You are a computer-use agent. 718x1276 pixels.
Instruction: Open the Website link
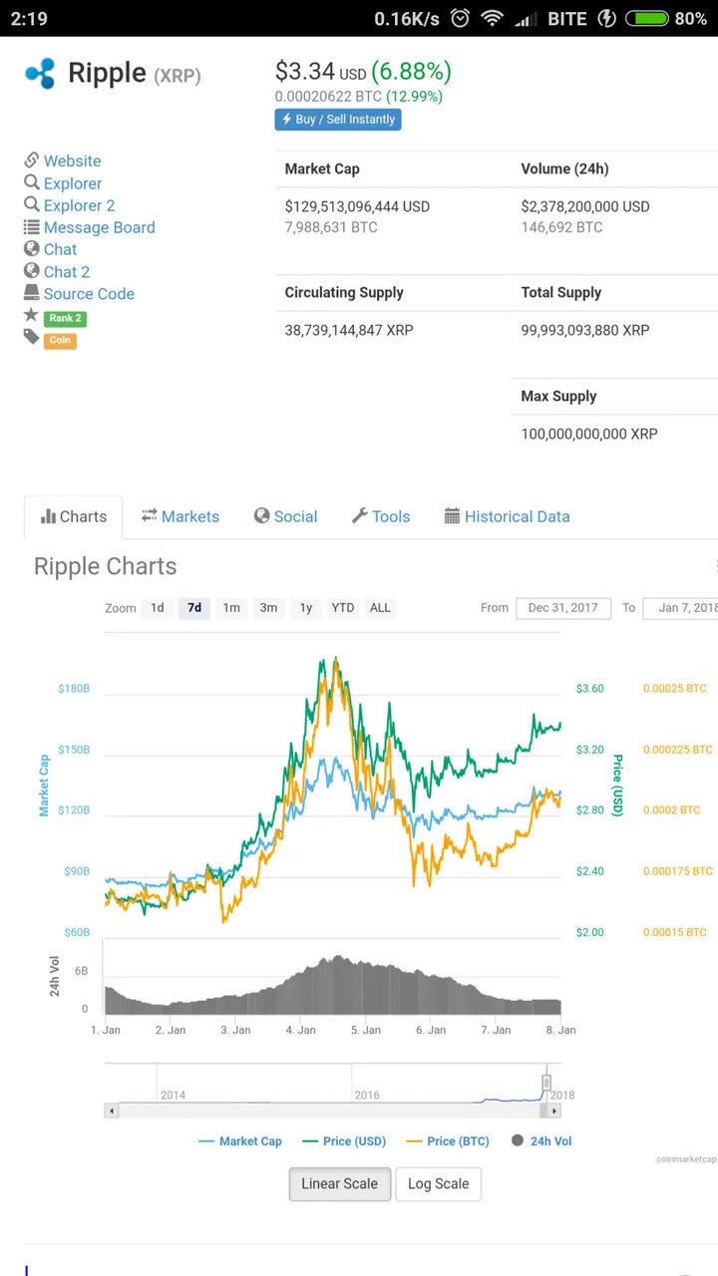pyautogui.click(x=72, y=160)
